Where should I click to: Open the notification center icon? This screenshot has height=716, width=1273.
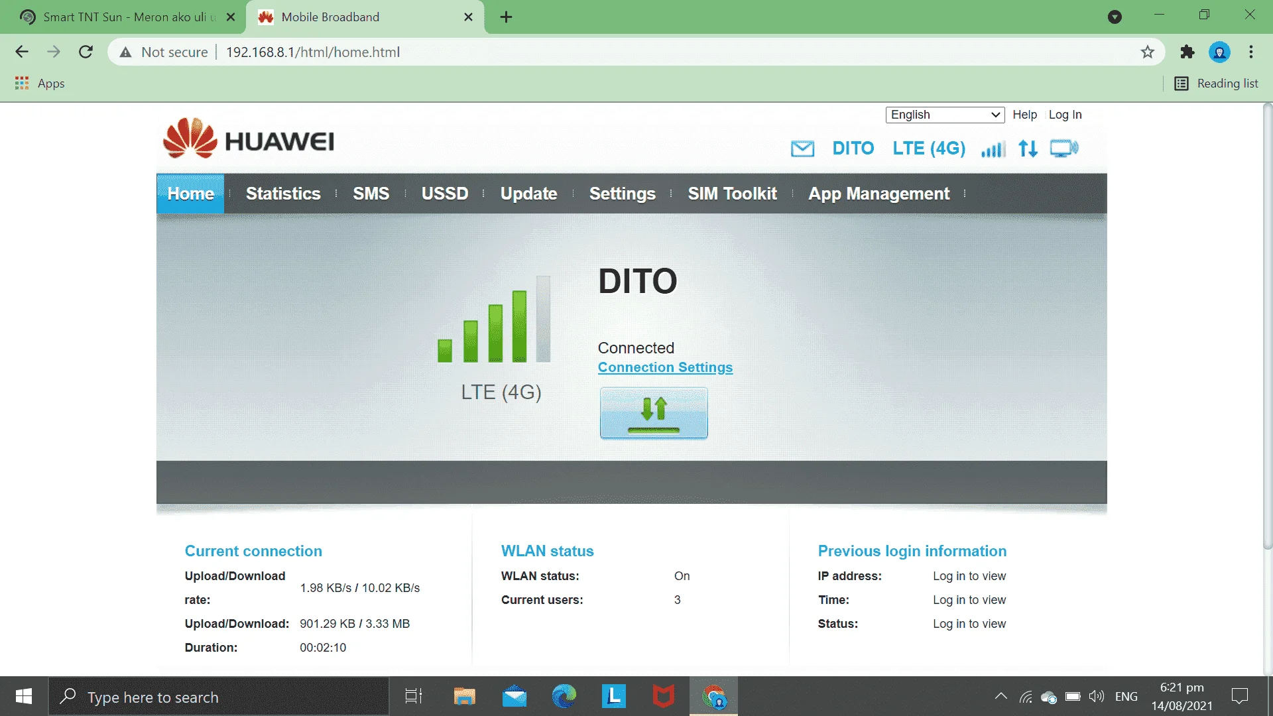(x=1239, y=697)
